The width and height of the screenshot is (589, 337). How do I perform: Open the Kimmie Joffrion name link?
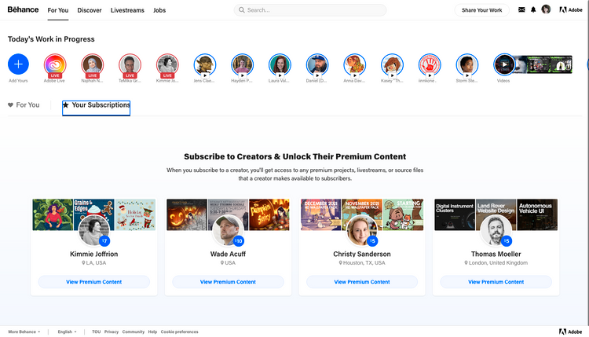[94, 254]
